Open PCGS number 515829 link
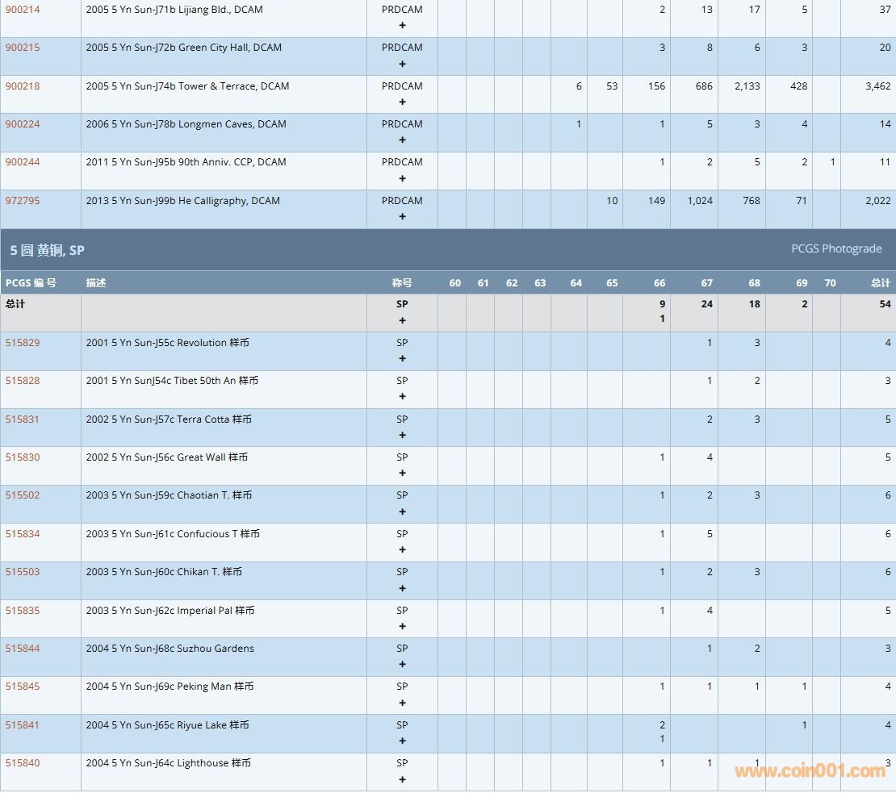The image size is (896, 793). click(x=23, y=343)
